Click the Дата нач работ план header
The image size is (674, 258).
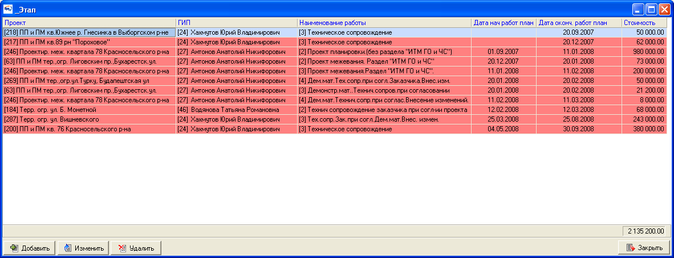[504, 23]
